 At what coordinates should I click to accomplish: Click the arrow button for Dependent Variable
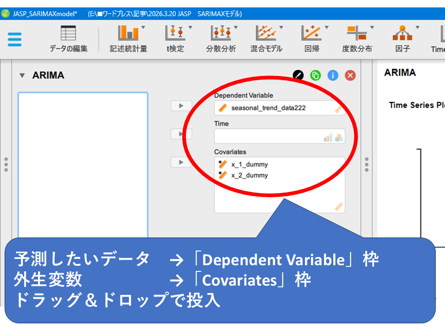[x=181, y=106]
